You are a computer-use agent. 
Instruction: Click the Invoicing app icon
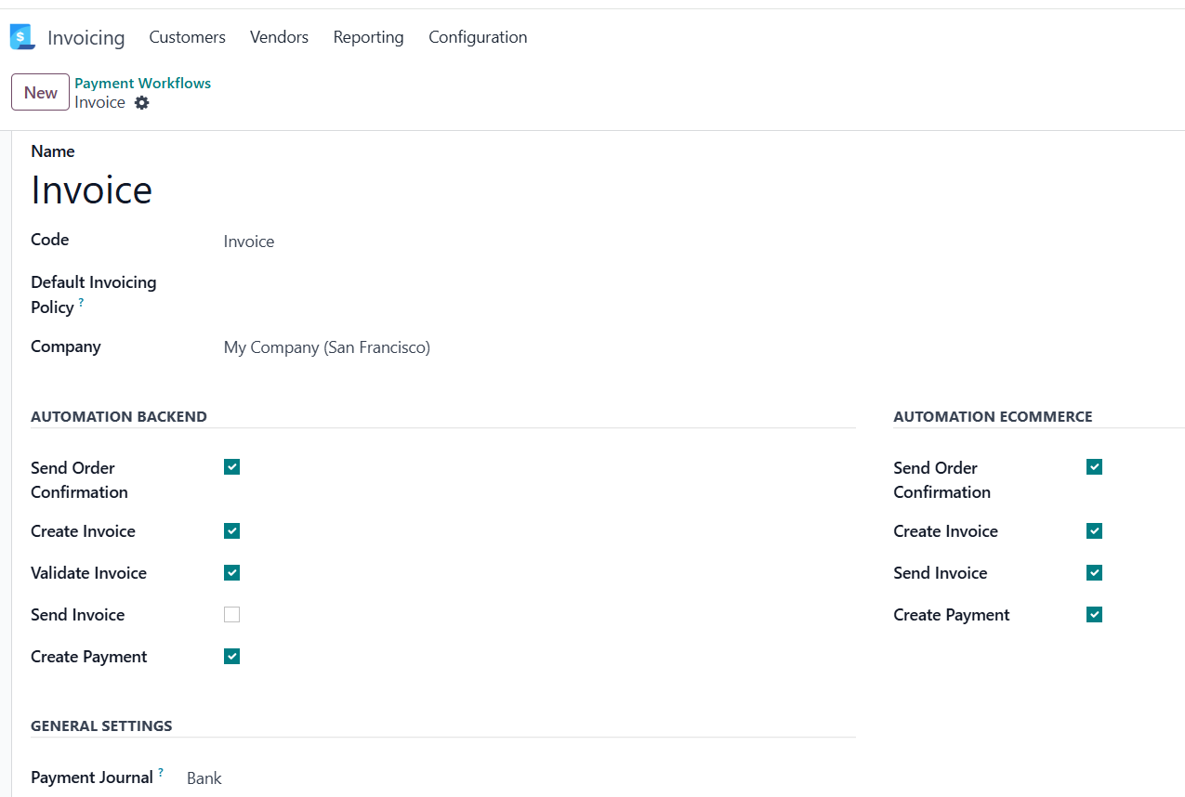click(20, 36)
